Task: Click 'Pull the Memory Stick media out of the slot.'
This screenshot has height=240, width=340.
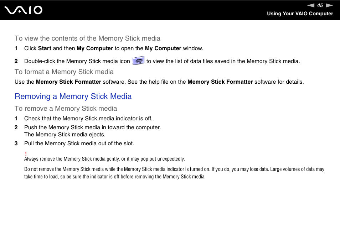Action: (79, 144)
